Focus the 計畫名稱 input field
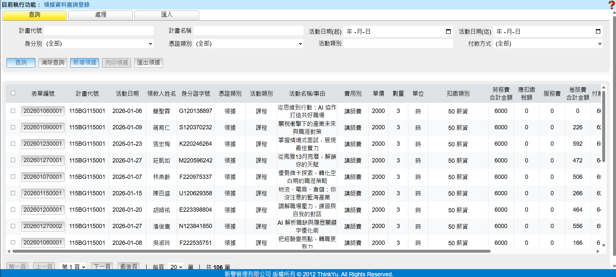Viewport: 616px width, 277px height. point(248,31)
